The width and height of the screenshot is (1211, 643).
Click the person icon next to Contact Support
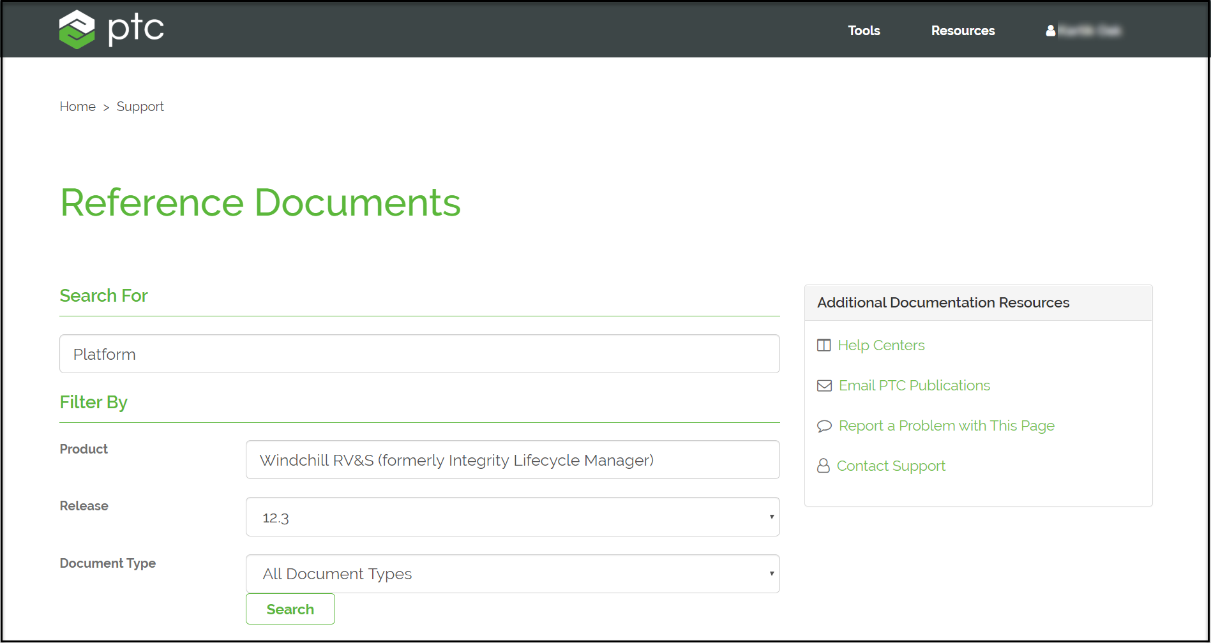[x=824, y=466]
